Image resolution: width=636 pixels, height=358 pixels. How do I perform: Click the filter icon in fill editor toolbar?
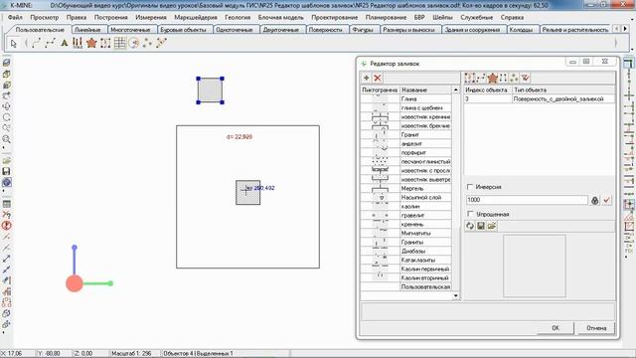[x=526, y=78]
